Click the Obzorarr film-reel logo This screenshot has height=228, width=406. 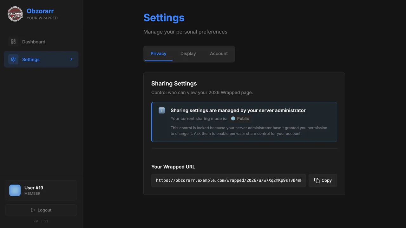(15, 14)
